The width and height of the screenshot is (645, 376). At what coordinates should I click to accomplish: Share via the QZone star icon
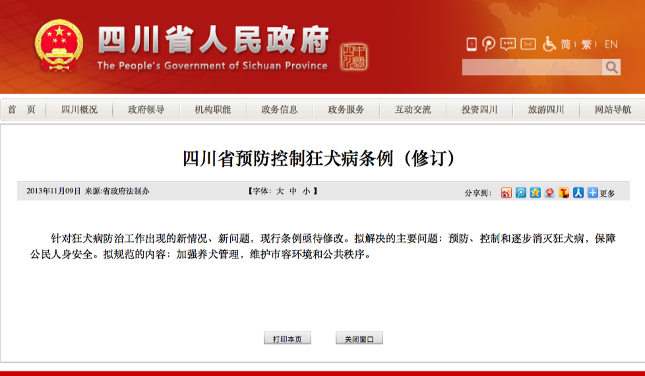[x=535, y=193]
